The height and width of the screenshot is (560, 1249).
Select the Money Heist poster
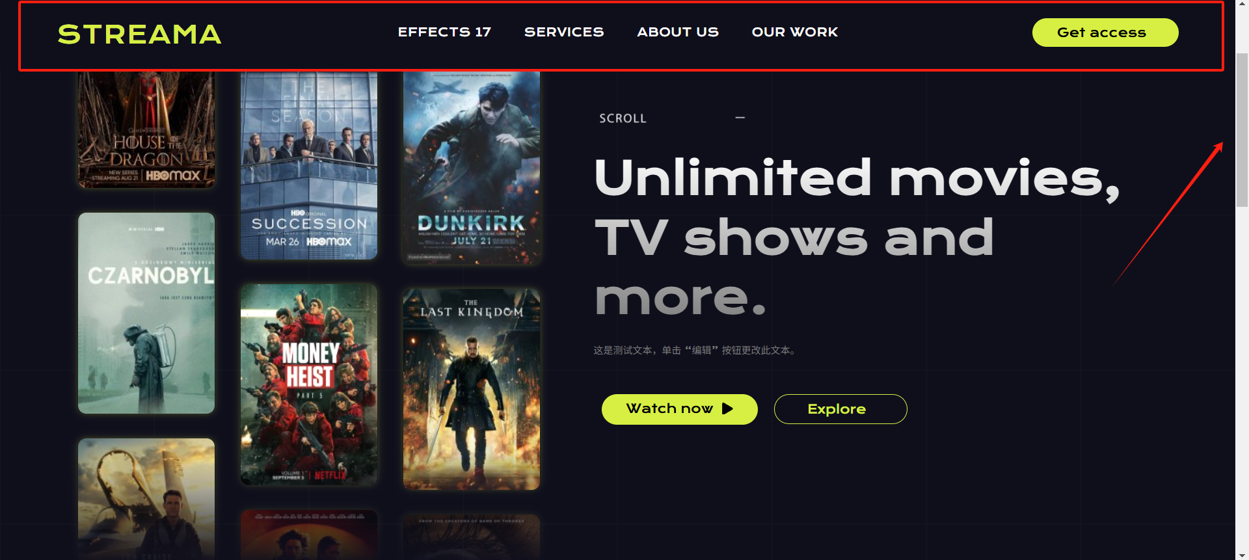pos(309,384)
